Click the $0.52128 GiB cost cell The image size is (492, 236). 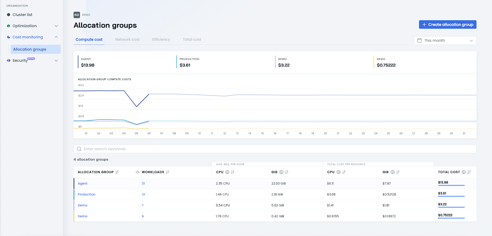389,195
